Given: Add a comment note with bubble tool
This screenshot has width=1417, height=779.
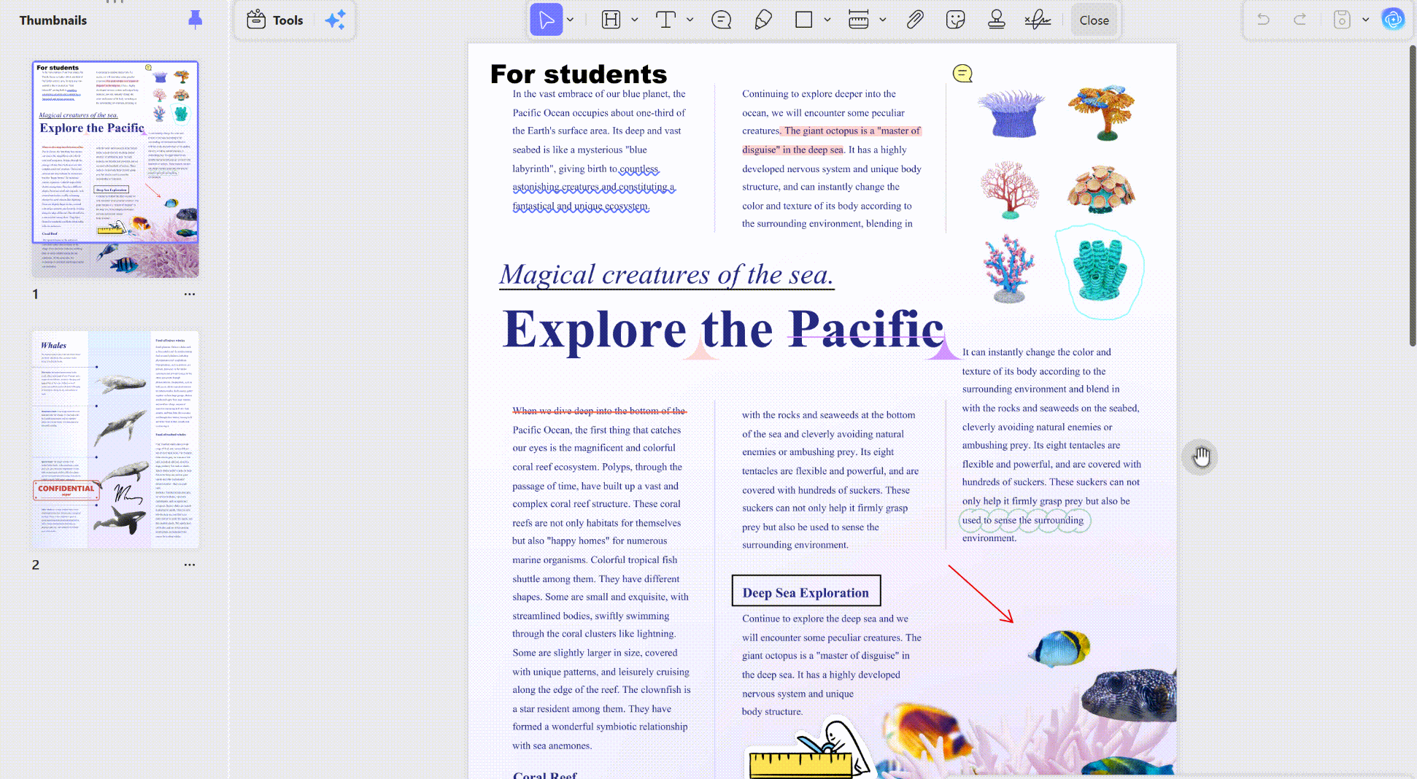Looking at the screenshot, I should pos(721,20).
